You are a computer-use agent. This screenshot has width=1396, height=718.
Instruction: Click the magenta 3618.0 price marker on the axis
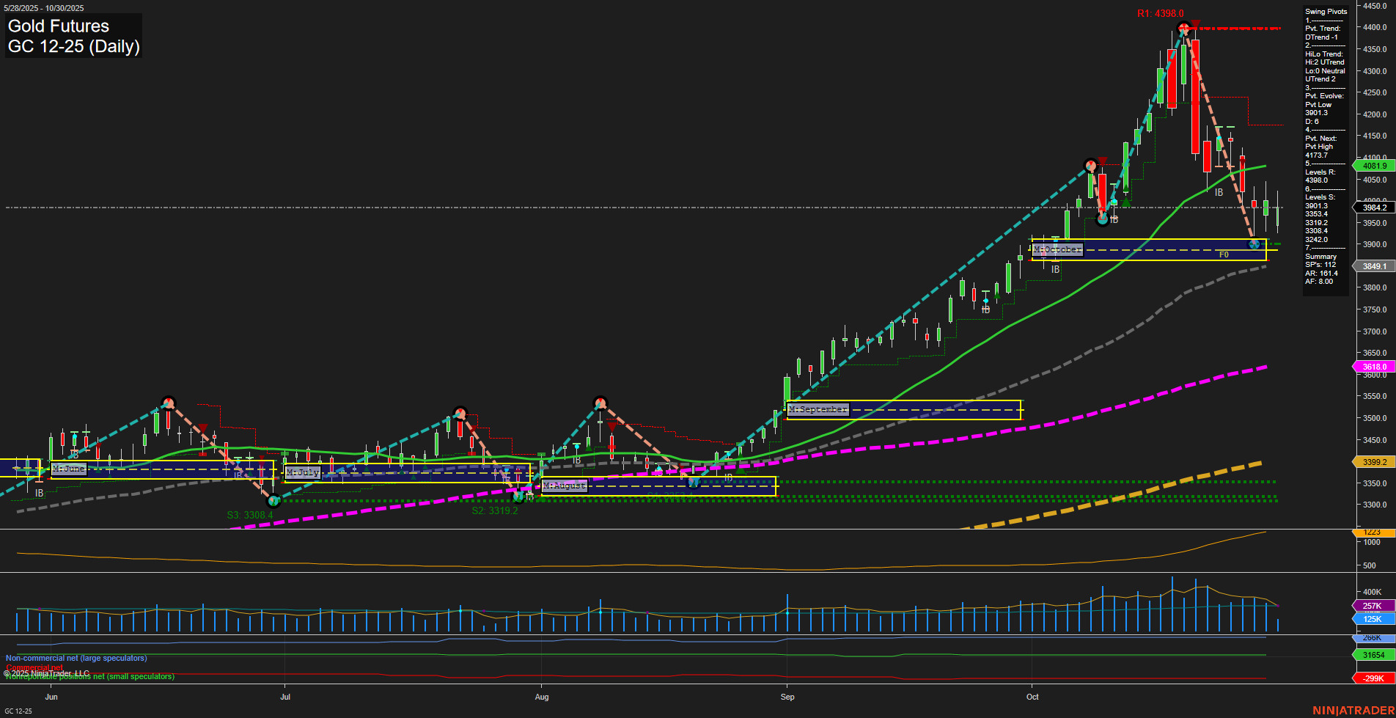1374,366
